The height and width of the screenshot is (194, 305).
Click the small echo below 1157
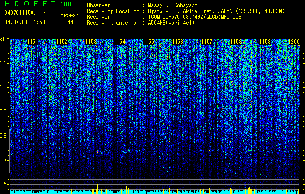tap(209, 151)
